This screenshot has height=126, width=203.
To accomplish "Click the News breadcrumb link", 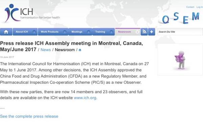I will [x=46, y=50].
